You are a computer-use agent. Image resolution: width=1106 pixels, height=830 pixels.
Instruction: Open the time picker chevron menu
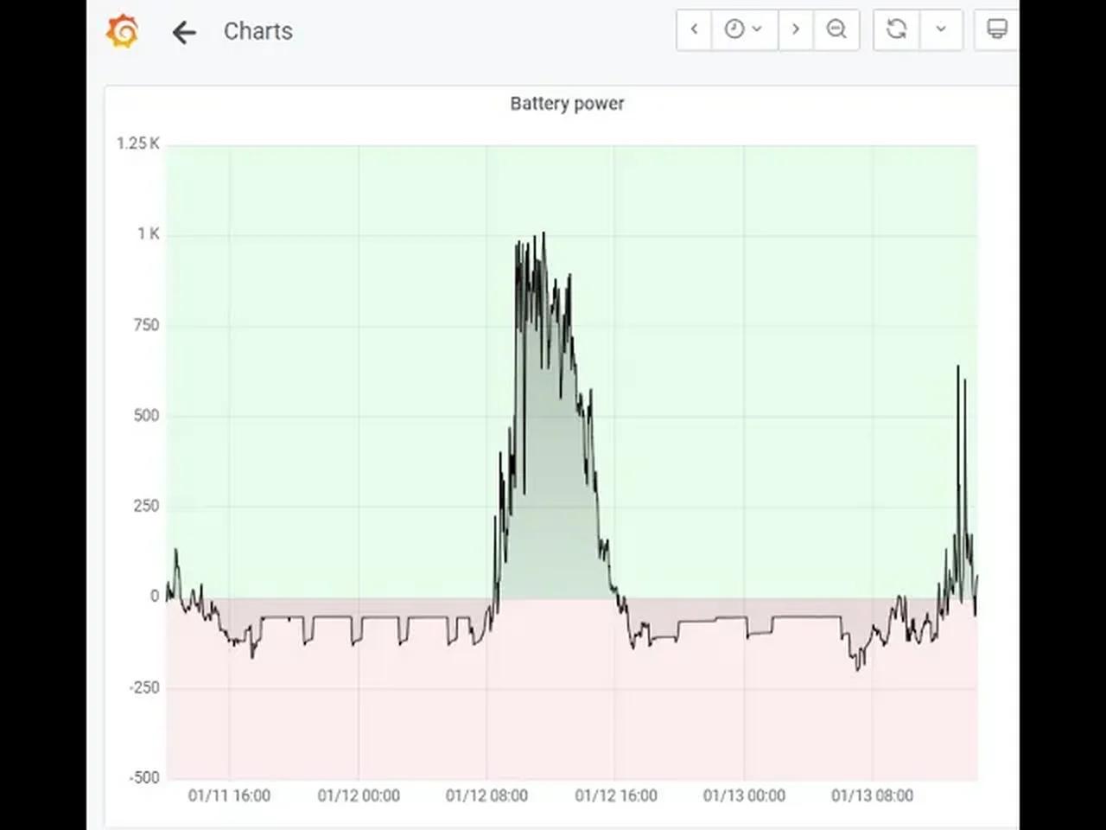point(758,29)
